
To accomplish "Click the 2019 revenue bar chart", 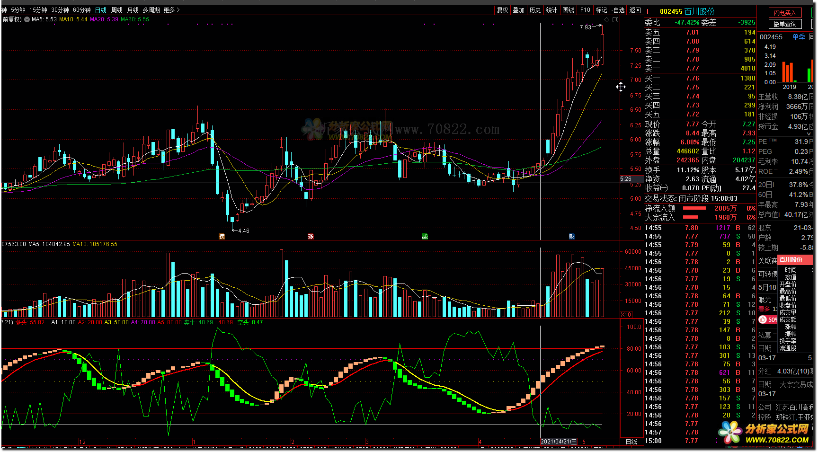I will [788, 72].
